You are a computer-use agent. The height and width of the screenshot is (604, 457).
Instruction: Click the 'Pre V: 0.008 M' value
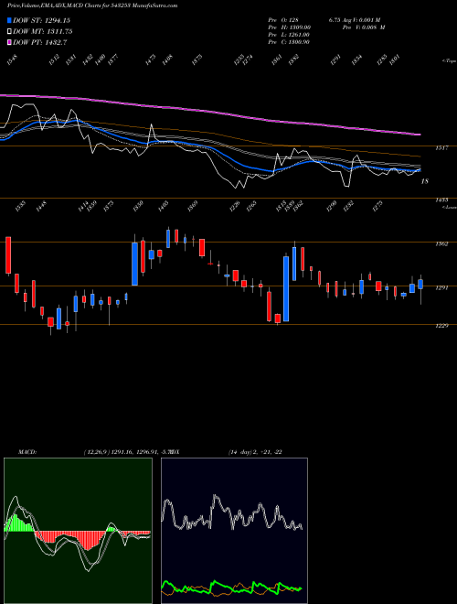[364, 27]
